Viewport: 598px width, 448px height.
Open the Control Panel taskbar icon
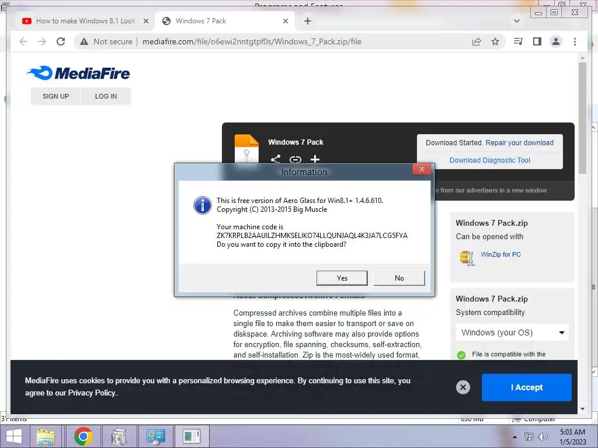[155, 436]
